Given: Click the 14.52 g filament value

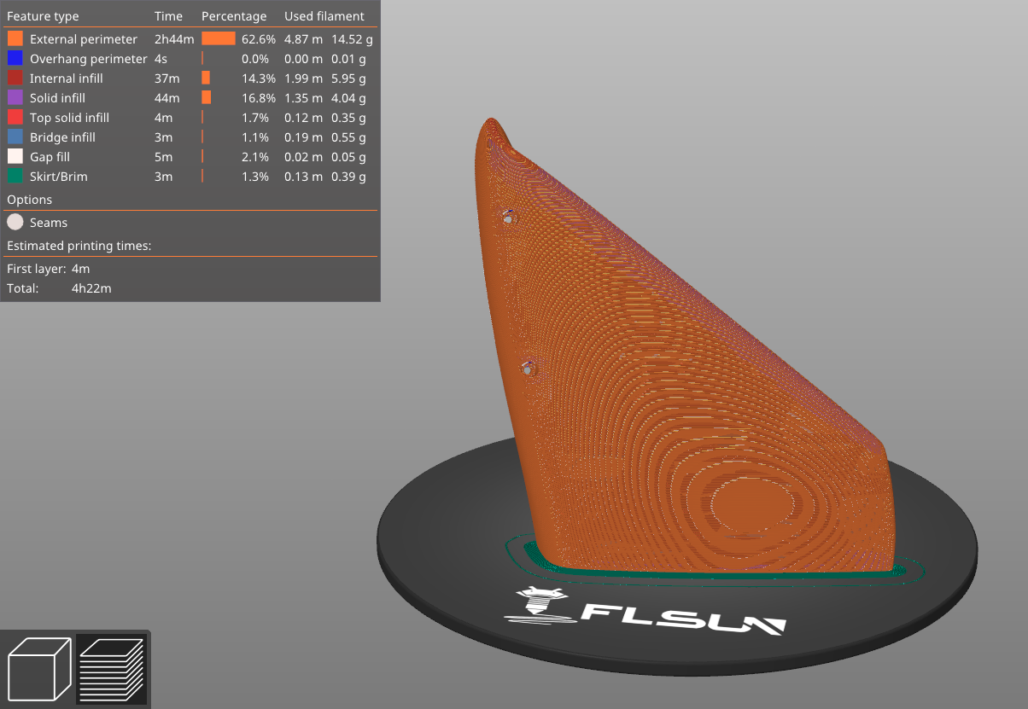Looking at the screenshot, I should 352,39.
